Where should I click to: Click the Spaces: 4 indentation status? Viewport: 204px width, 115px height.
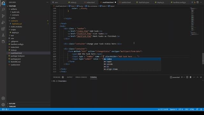[x=173, y=109]
